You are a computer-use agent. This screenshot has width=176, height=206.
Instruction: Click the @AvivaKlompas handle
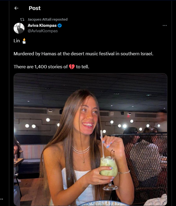click(43, 31)
